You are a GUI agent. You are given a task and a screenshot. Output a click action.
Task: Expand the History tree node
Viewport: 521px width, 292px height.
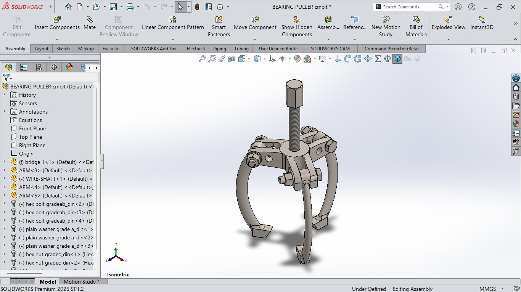[5, 95]
